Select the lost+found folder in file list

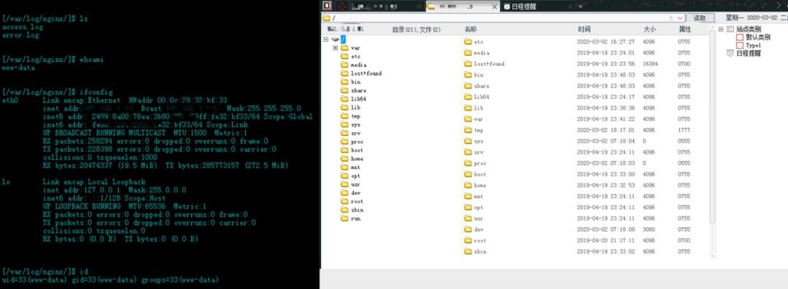[489, 64]
